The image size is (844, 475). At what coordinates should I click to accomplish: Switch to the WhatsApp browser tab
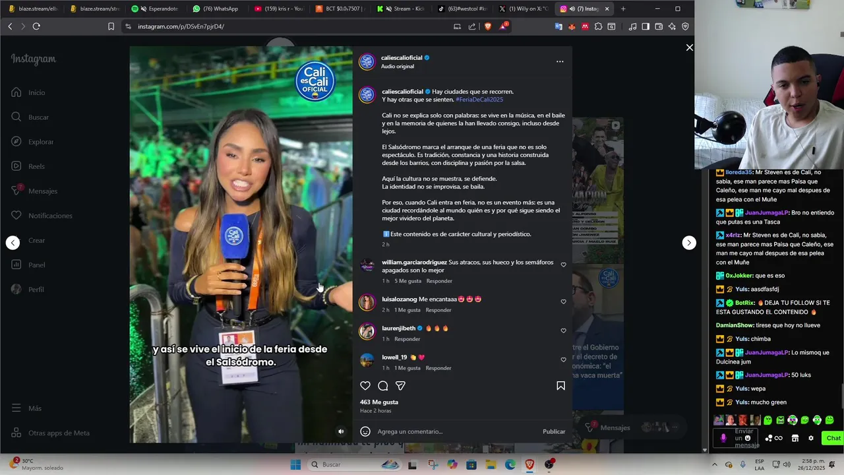216,9
